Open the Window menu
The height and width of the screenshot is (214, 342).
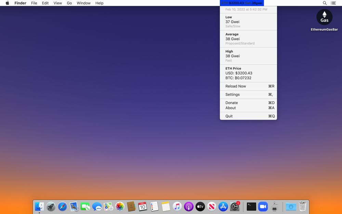tap(83, 3)
